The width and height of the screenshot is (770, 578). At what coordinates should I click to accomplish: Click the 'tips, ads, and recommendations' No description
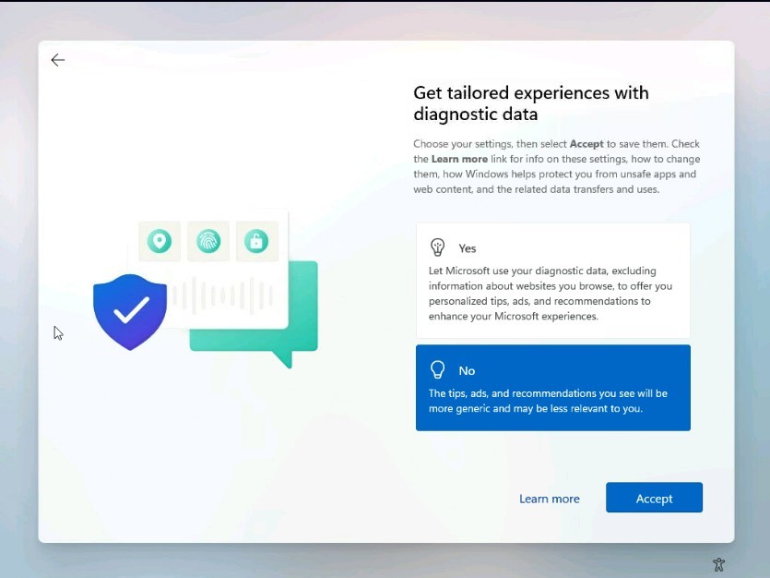(x=548, y=401)
